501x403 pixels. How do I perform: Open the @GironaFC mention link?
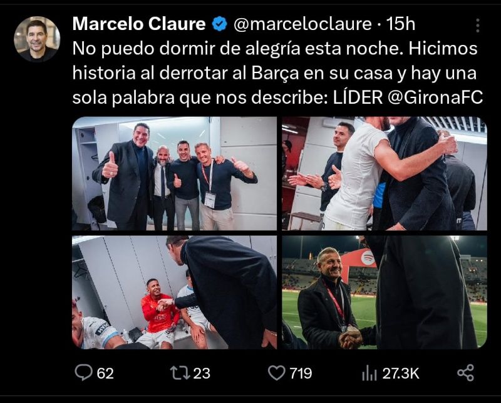tap(435, 97)
